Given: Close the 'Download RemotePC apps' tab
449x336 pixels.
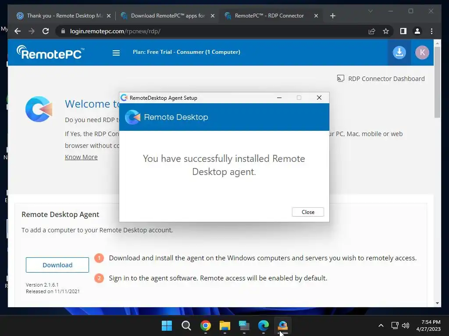Looking at the screenshot, I should pyautogui.click(x=213, y=16).
